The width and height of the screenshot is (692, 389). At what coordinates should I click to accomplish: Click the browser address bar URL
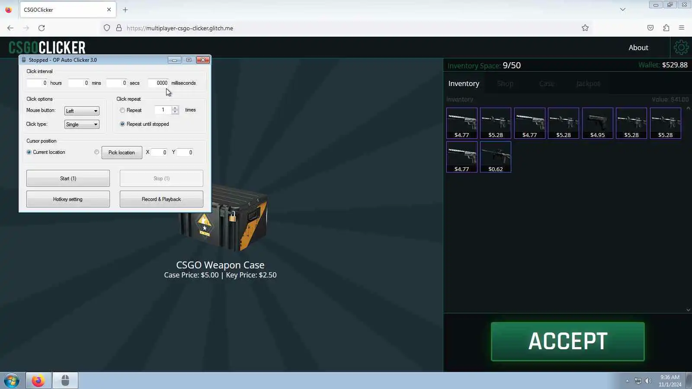click(180, 28)
